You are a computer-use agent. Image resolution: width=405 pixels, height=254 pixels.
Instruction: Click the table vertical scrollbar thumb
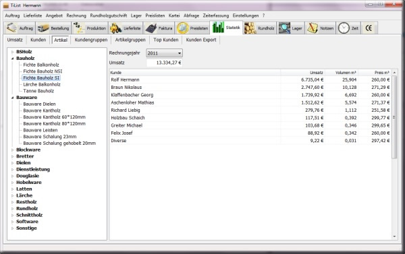pos(394,117)
